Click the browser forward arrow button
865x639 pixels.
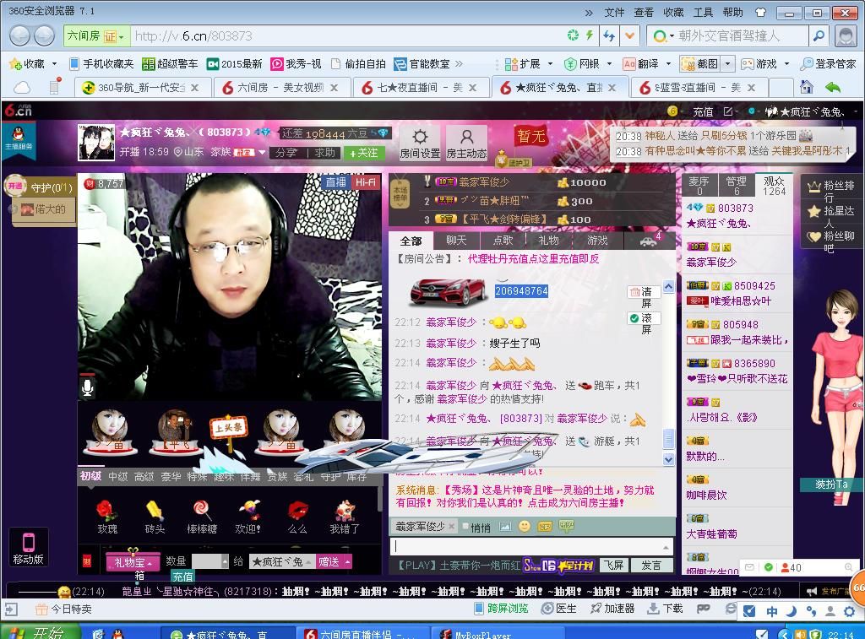[44, 36]
